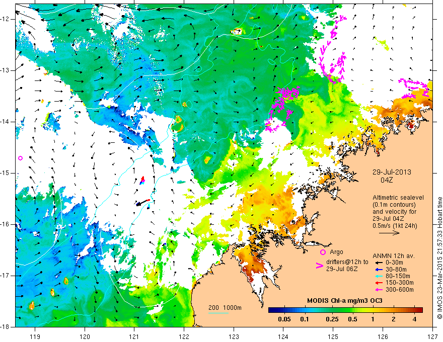Click the IMOS copyright timestamp on the right edge
The width and height of the screenshot is (443, 342).
[x=439, y=258]
